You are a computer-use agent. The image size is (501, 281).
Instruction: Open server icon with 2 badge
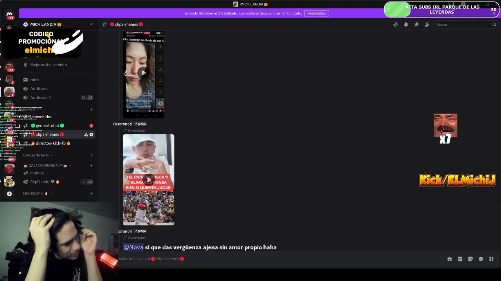coord(9,79)
